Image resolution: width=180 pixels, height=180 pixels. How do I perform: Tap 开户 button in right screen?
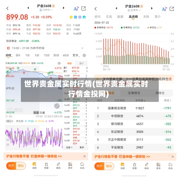[99, 166]
